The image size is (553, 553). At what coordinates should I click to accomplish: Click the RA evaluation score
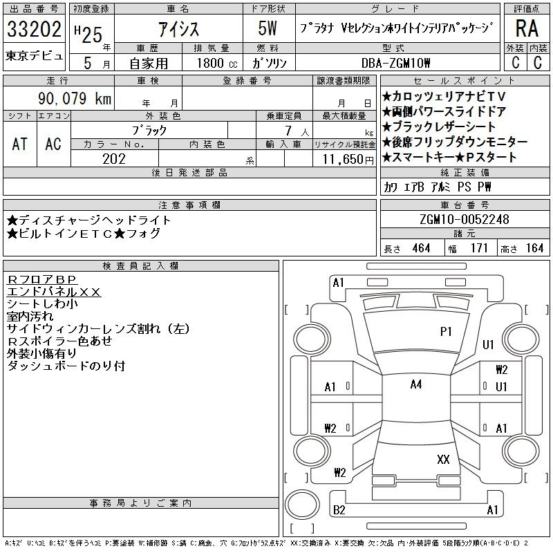pos(527,28)
